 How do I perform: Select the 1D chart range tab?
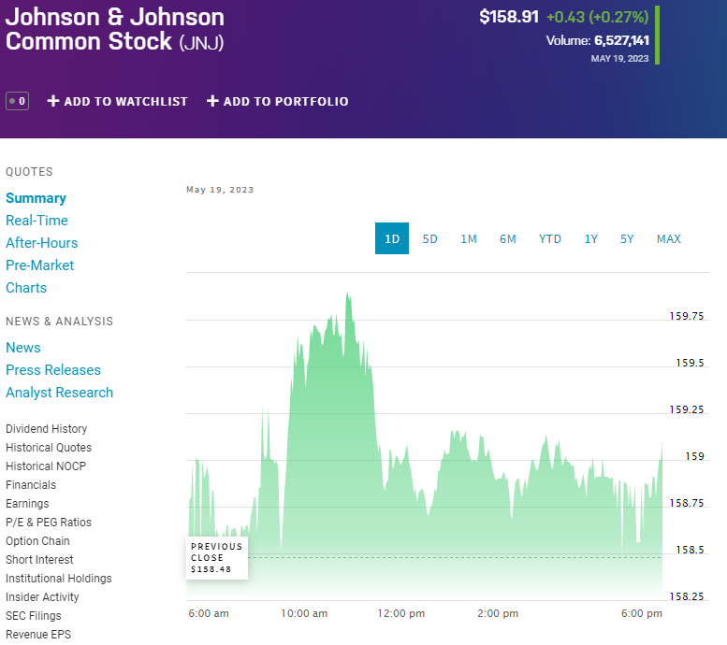392,238
